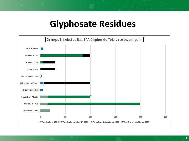Click the "Wheat: Straw" category label
The width and height of the screenshot is (189, 141).
click(32, 55)
